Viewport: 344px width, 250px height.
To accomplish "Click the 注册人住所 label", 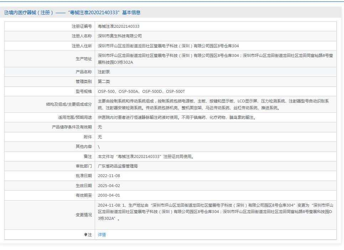I will click(82, 46).
